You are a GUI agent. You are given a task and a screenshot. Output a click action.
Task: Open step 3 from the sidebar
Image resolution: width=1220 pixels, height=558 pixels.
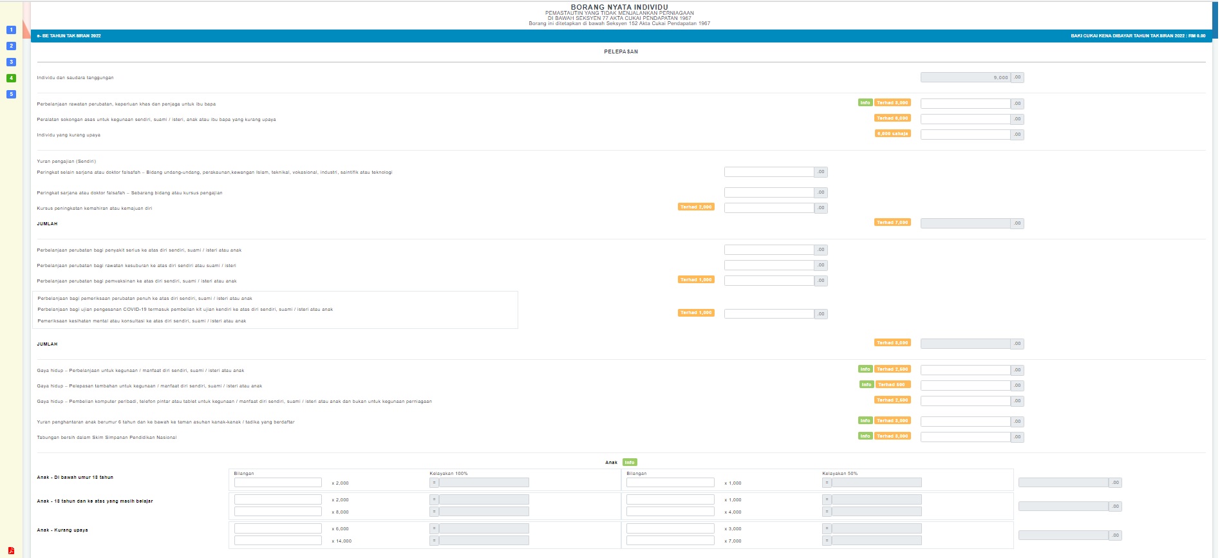pyautogui.click(x=11, y=62)
